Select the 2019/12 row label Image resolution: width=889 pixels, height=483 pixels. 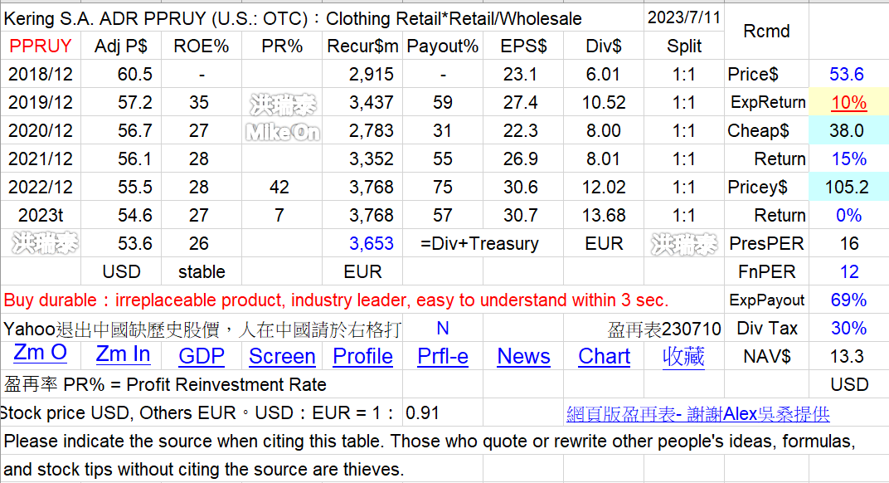point(41,102)
